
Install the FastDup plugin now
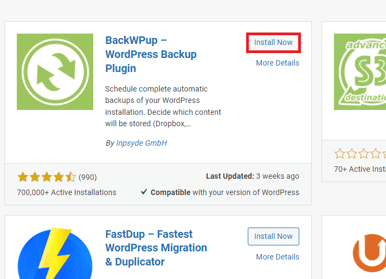[x=273, y=236]
